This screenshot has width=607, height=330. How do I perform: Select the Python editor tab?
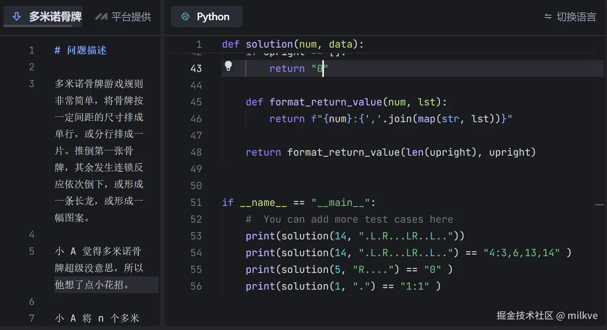(206, 16)
